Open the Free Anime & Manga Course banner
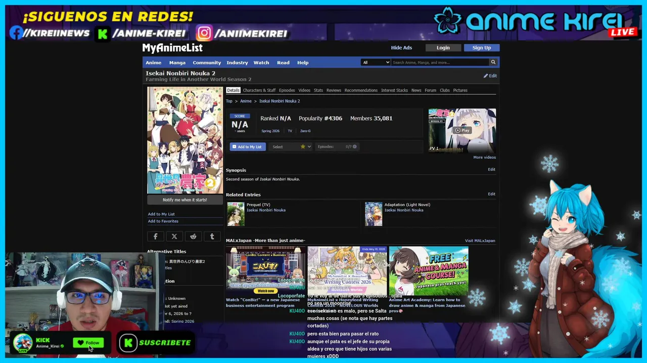Image resolution: width=647 pixels, height=363 pixels. pyautogui.click(x=429, y=271)
